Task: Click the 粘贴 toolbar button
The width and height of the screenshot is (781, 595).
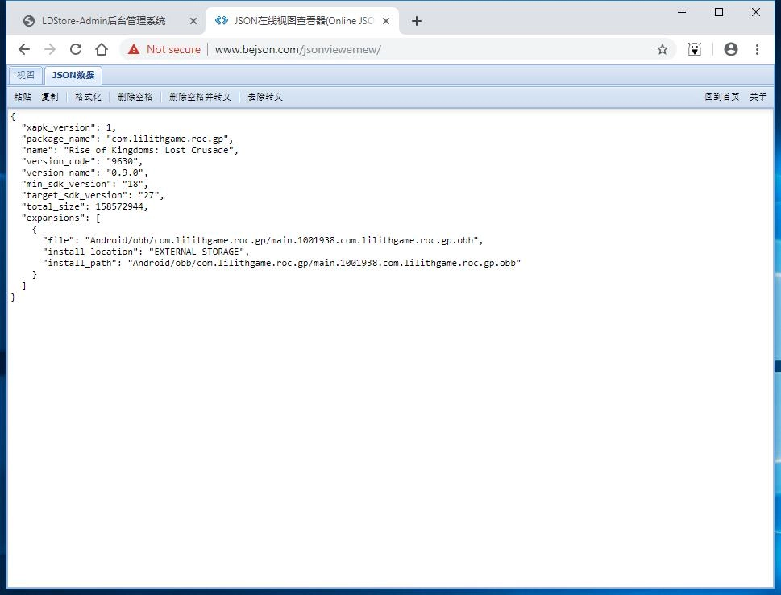Action: click(23, 97)
